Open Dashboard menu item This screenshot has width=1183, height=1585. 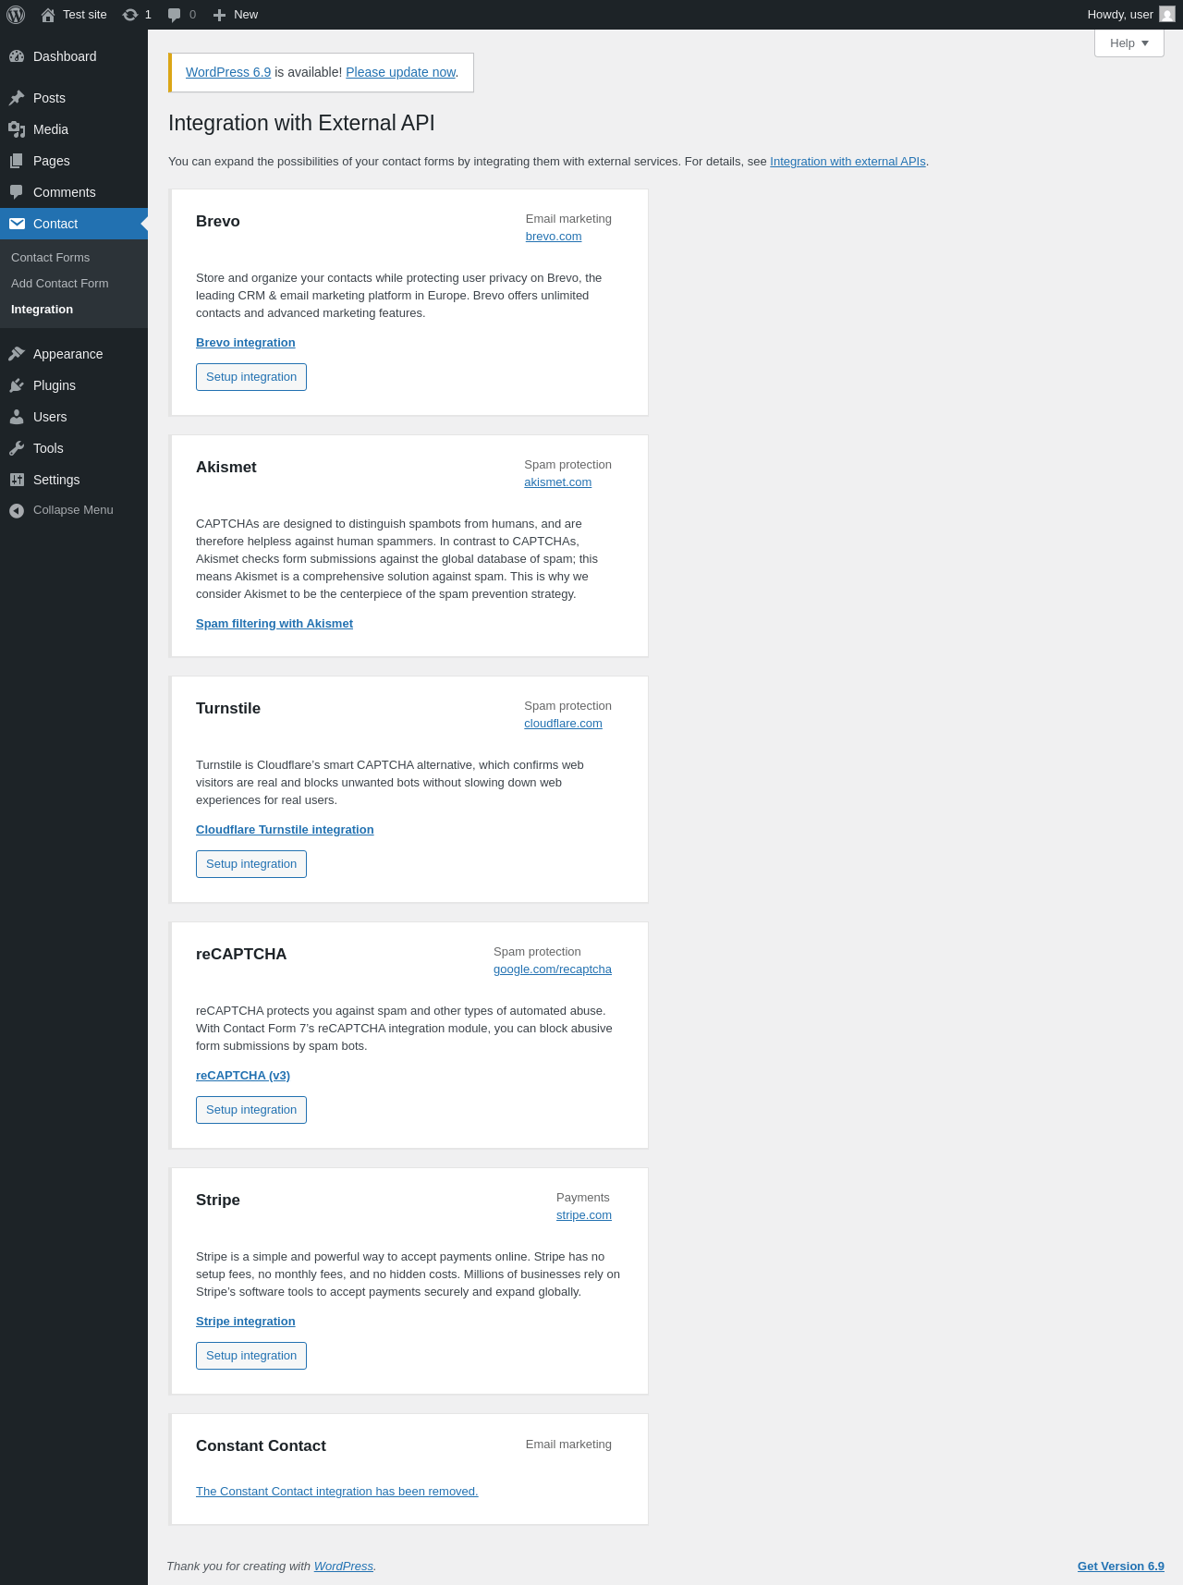click(x=74, y=56)
